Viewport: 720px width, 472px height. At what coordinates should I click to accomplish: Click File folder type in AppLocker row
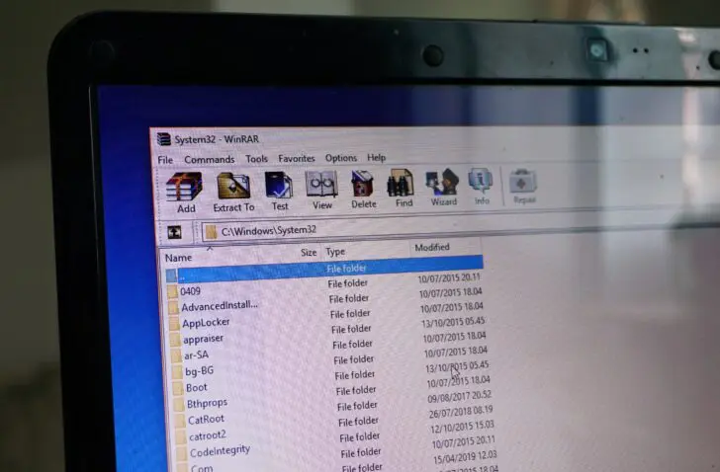(x=350, y=314)
